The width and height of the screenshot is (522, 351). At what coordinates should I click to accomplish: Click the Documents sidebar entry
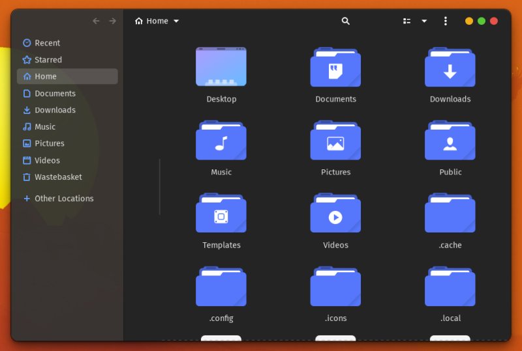(55, 93)
